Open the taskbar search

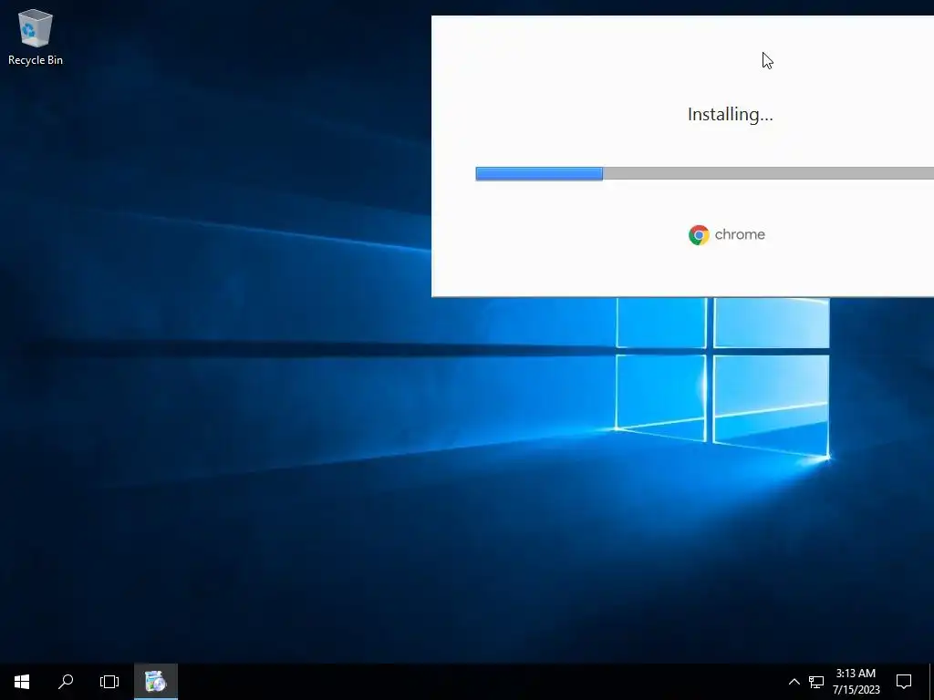coord(66,682)
